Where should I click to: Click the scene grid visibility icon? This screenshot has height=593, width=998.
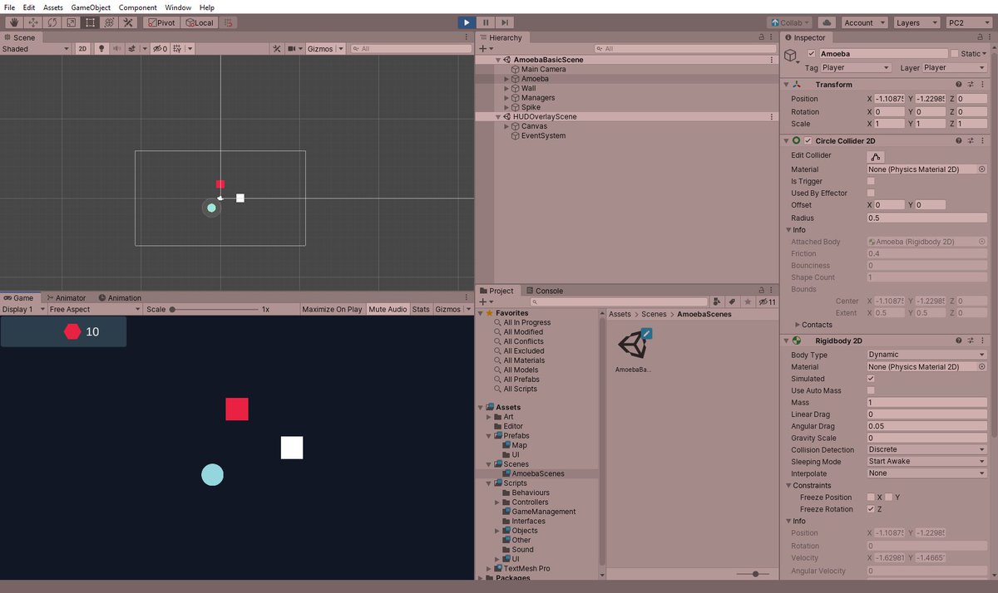click(x=179, y=49)
